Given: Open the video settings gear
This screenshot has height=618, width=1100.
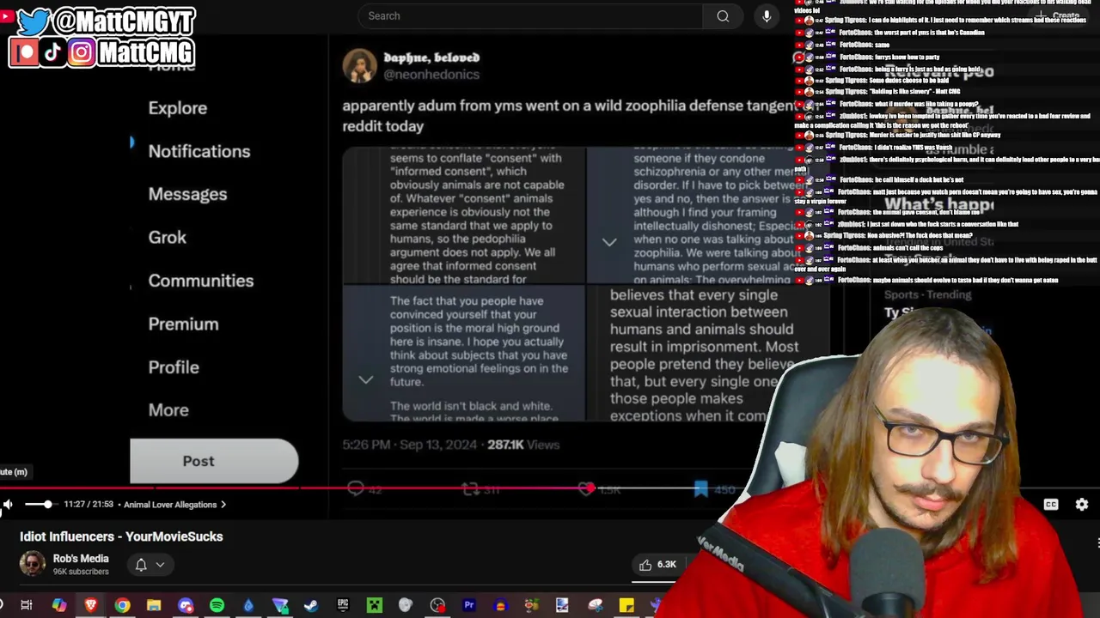Looking at the screenshot, I should pyautogui.click(x=1082, y=505).
